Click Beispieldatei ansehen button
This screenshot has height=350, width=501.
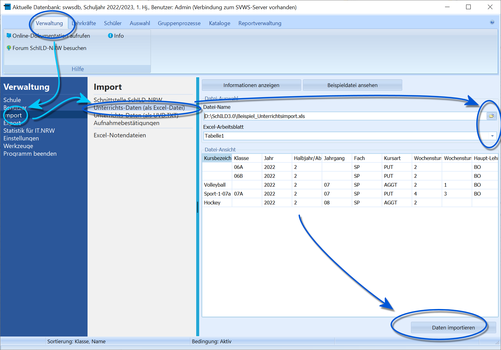pos(352,85)
